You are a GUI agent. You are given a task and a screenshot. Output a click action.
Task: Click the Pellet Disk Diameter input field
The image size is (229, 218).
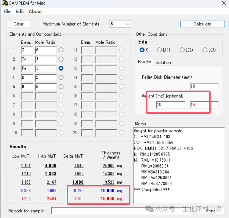204,87
